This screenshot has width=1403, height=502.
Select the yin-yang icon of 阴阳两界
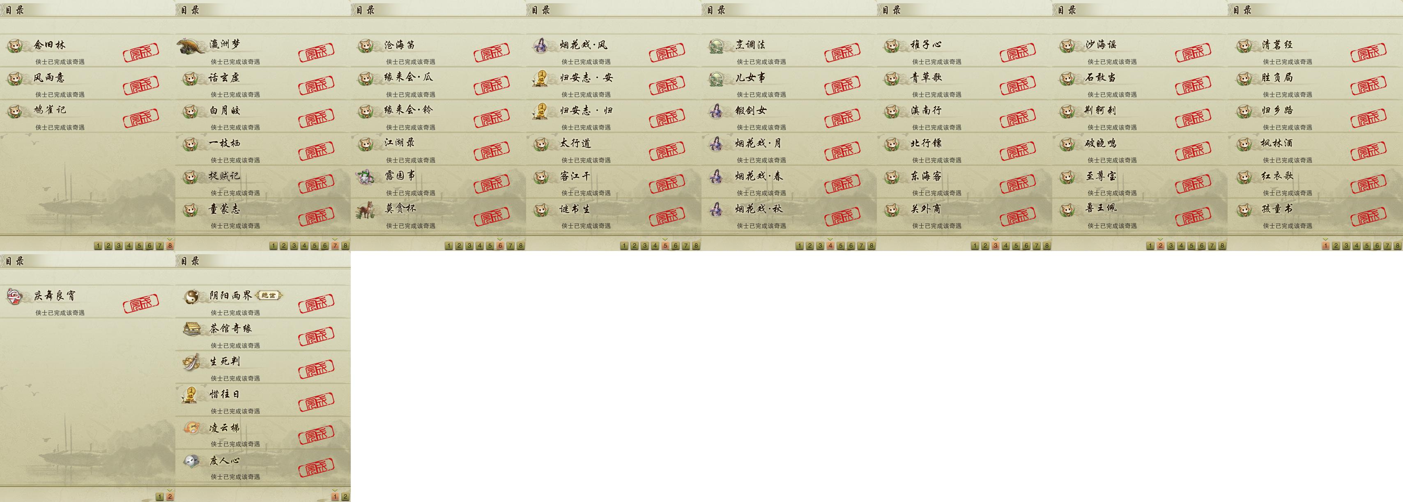pyautogui.click(x=191, y=297)
